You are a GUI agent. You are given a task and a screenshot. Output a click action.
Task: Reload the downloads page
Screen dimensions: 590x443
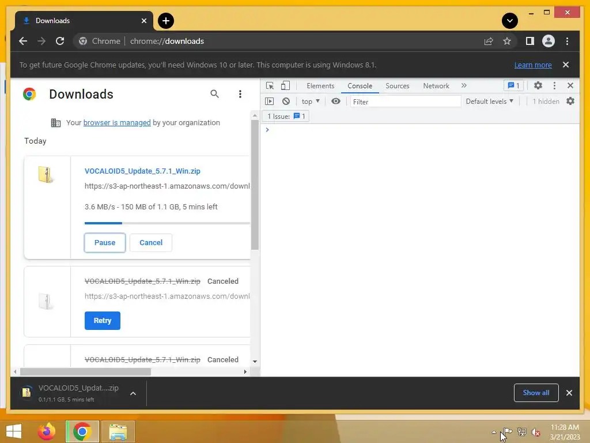60,41
